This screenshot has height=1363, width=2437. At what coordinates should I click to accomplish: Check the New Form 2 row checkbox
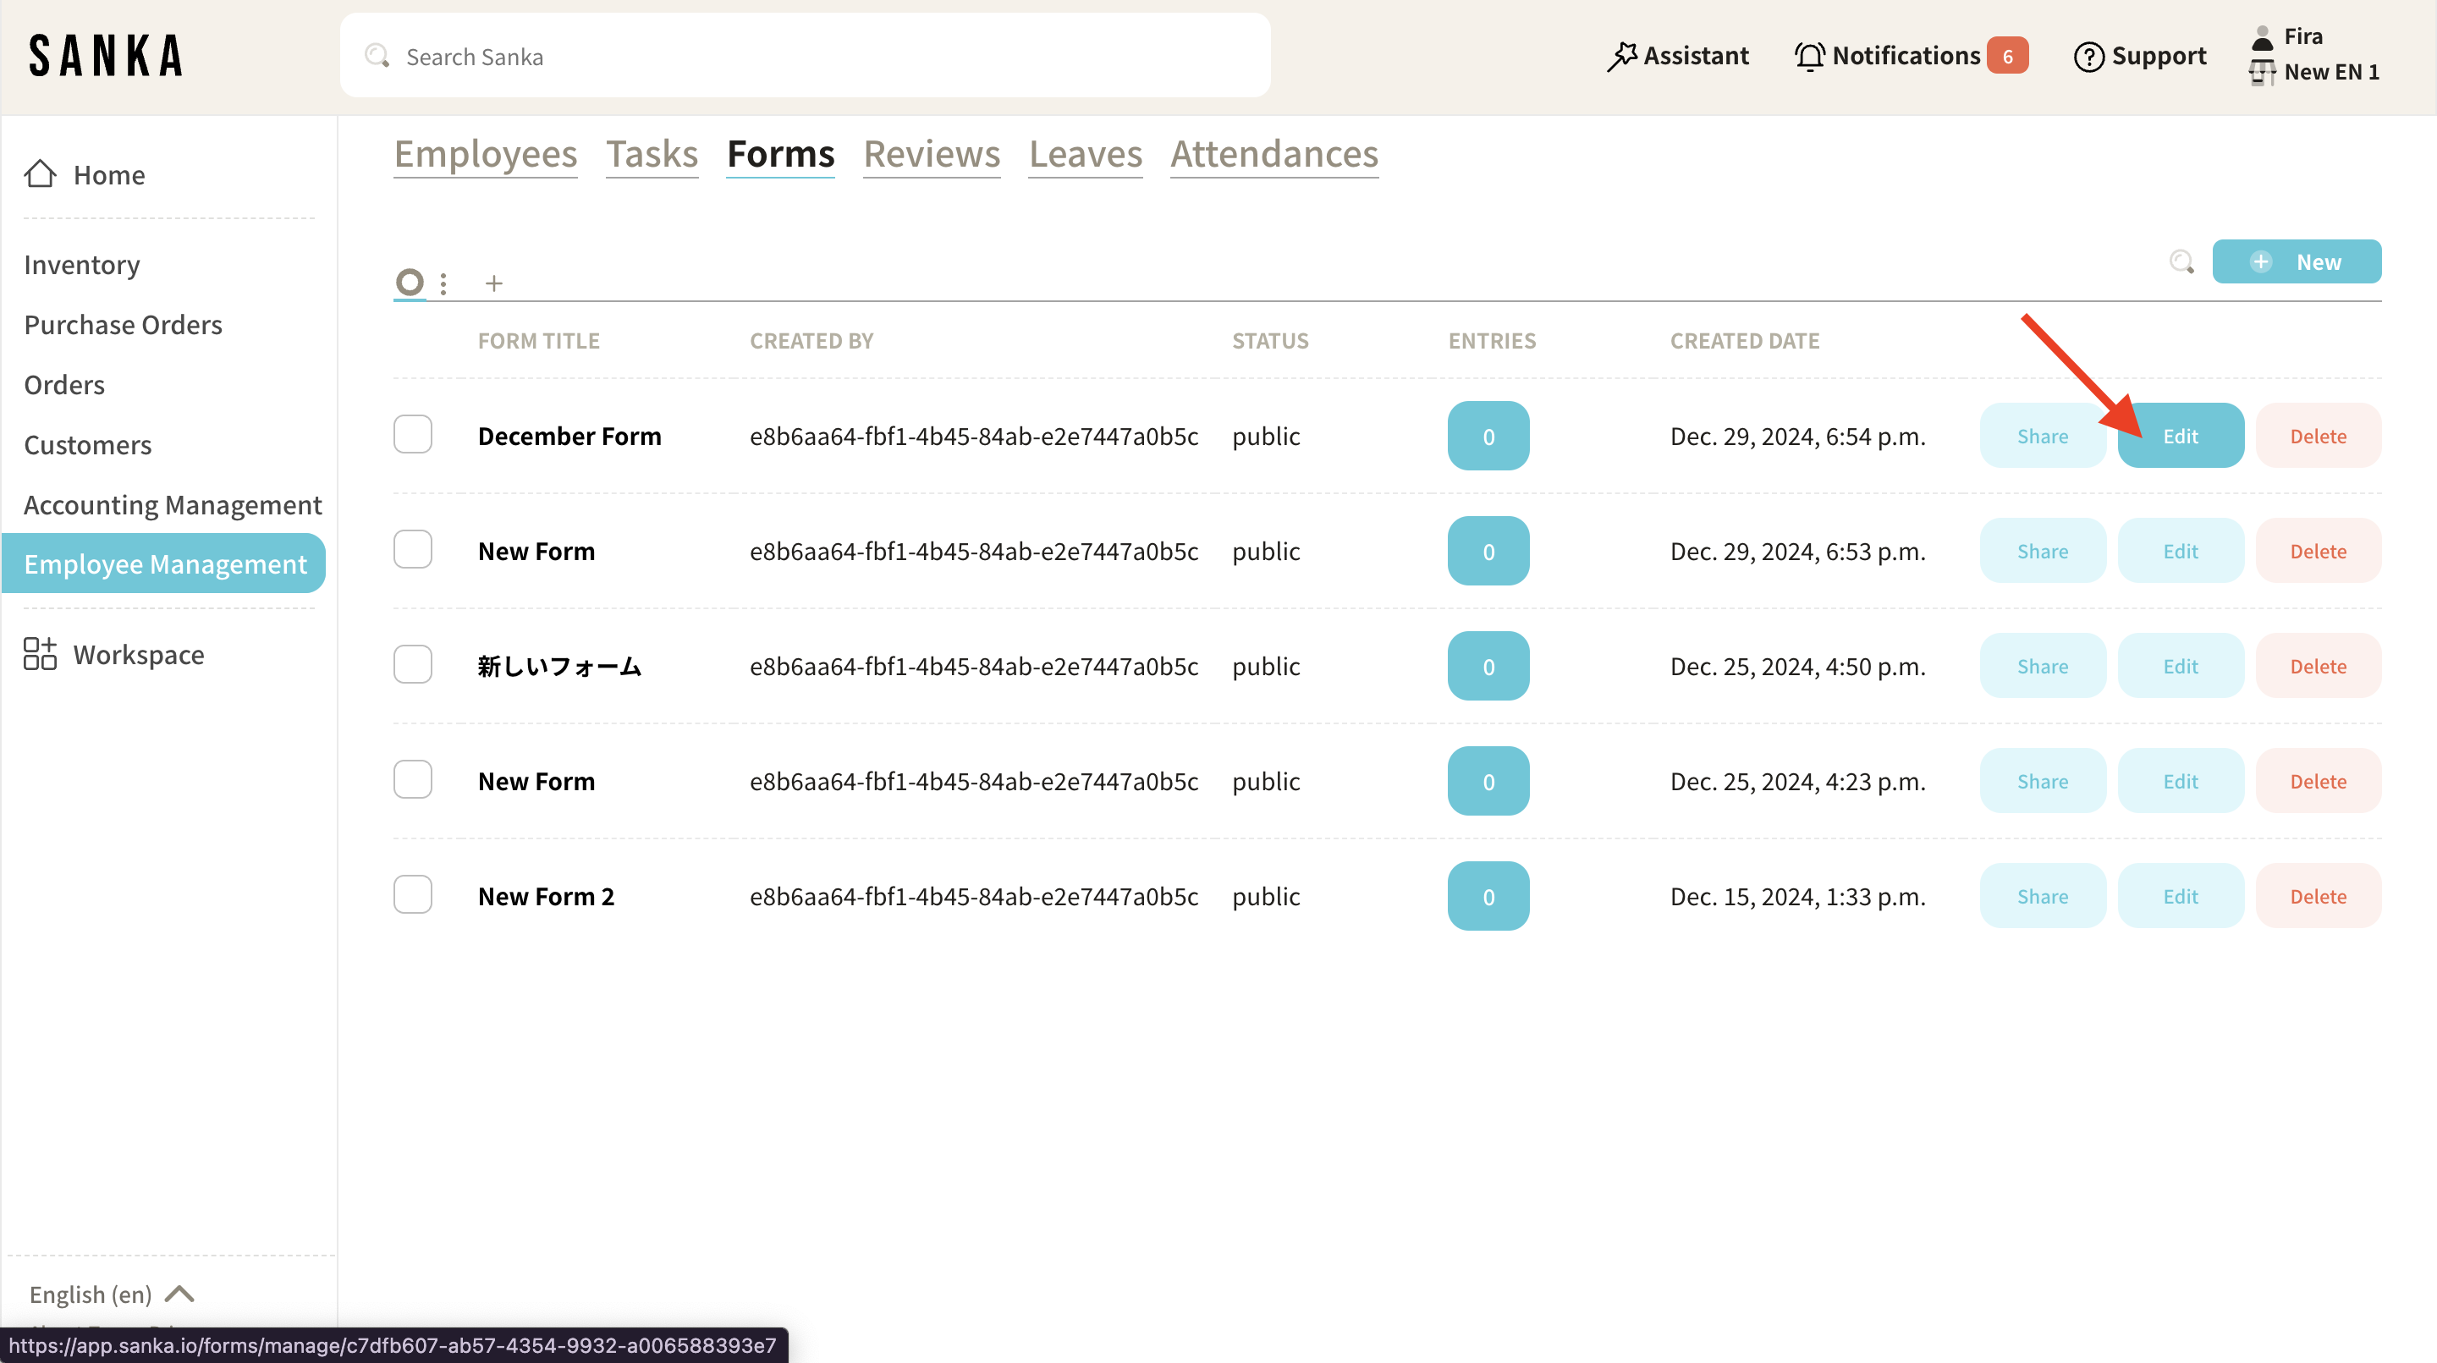pyautogui.click(x=412, y=895)
